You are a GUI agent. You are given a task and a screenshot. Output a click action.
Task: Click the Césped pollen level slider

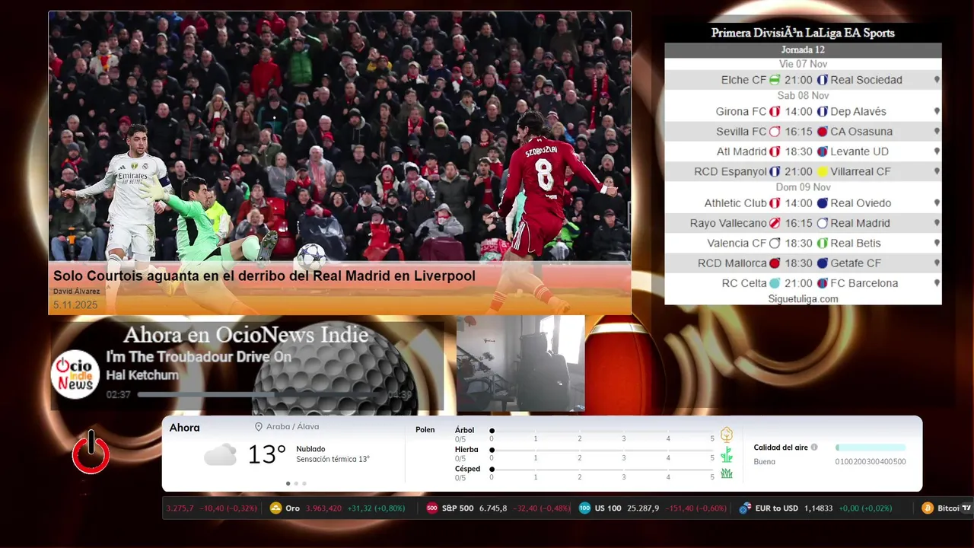click(602, 470)
